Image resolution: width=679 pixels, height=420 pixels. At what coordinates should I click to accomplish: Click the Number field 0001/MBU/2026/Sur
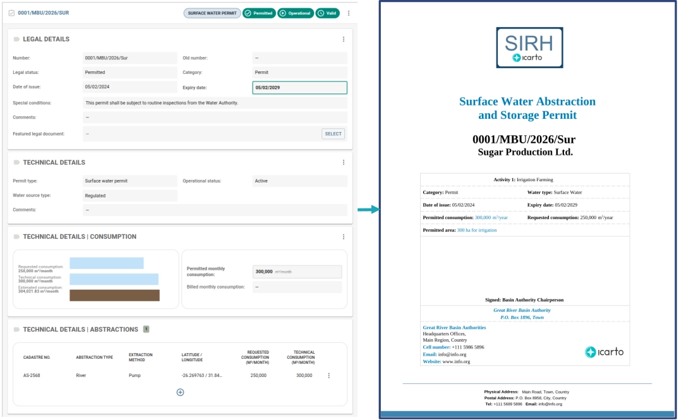pyautogui.click(x=130, y=58)
